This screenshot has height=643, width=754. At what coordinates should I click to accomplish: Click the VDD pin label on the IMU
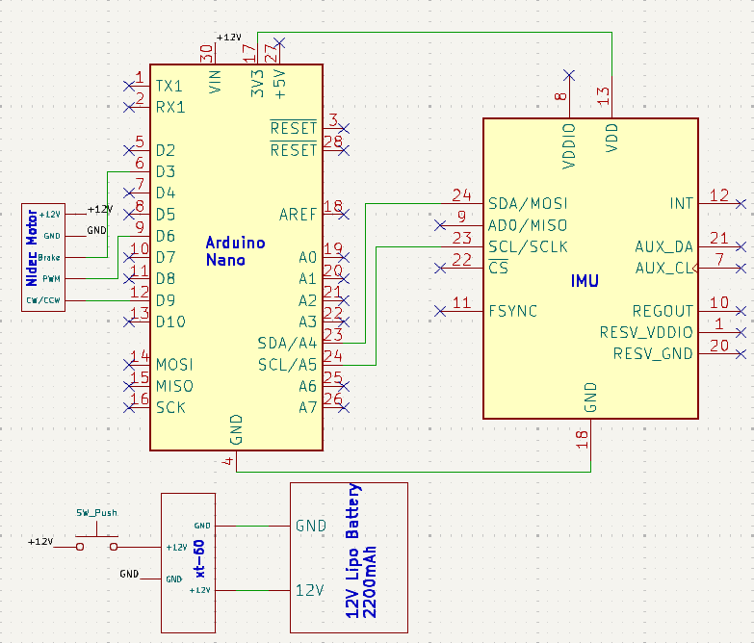pyautogui.click(x=611, y=138)
